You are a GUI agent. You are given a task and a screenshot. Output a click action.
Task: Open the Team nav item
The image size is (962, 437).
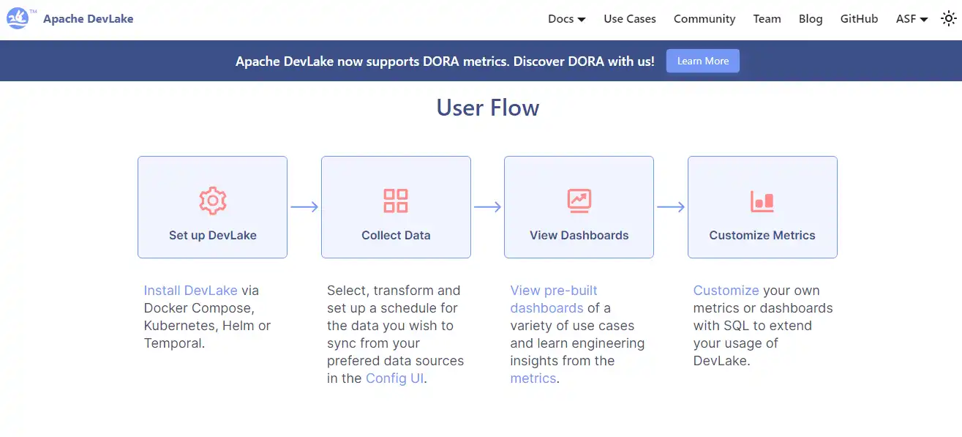(x=767, y=19)
